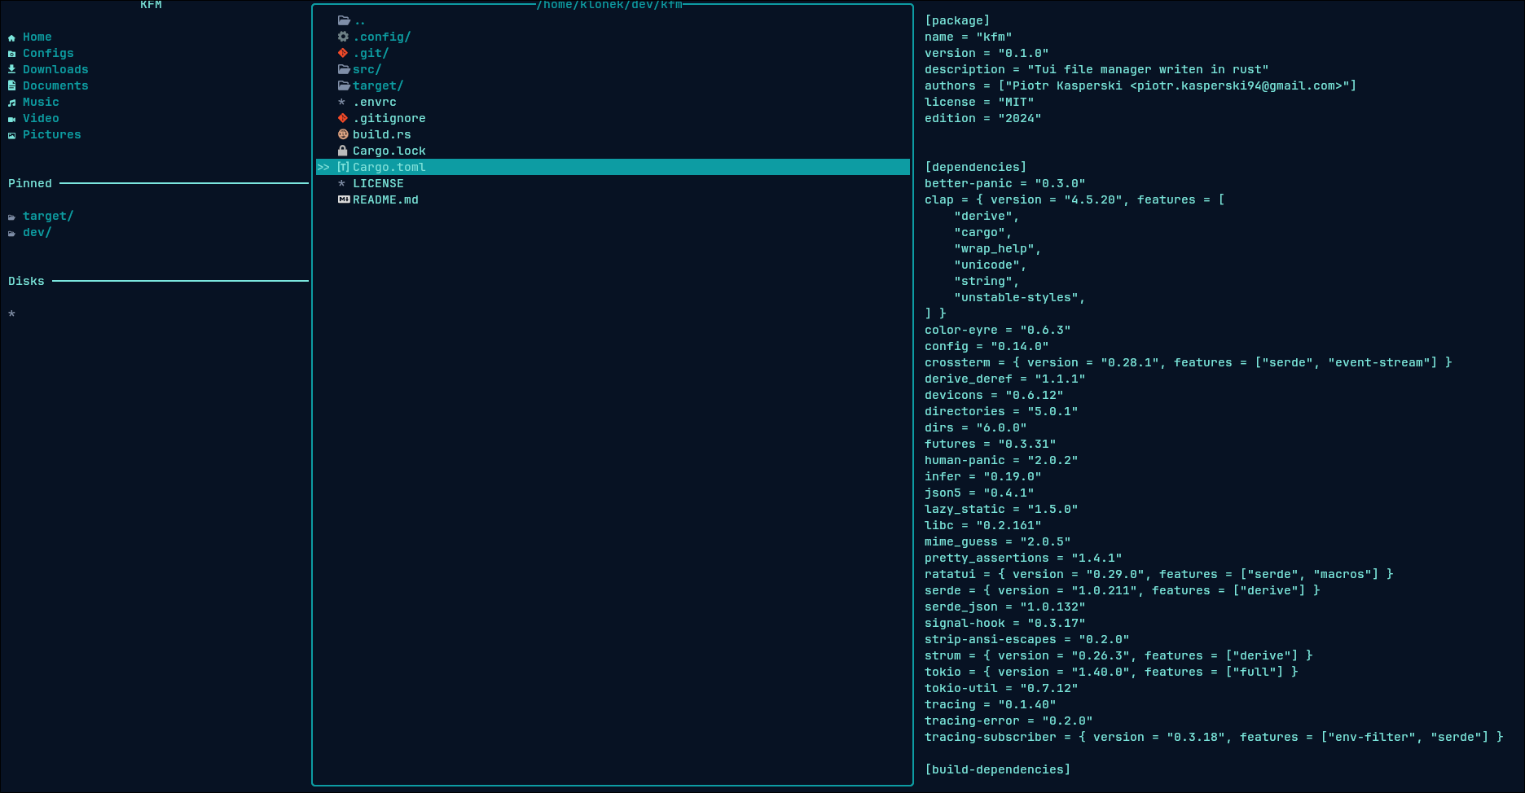This screenshot has width=1525, height=793.
Task: Click the git icon beside .gitignore
Action: (343, 118)
